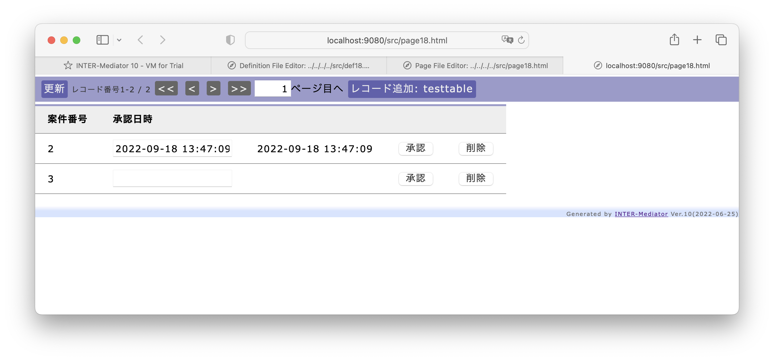Close the window with red button
Image resolution: width=774 pixels, height=361 pixels.
(51, 40)
